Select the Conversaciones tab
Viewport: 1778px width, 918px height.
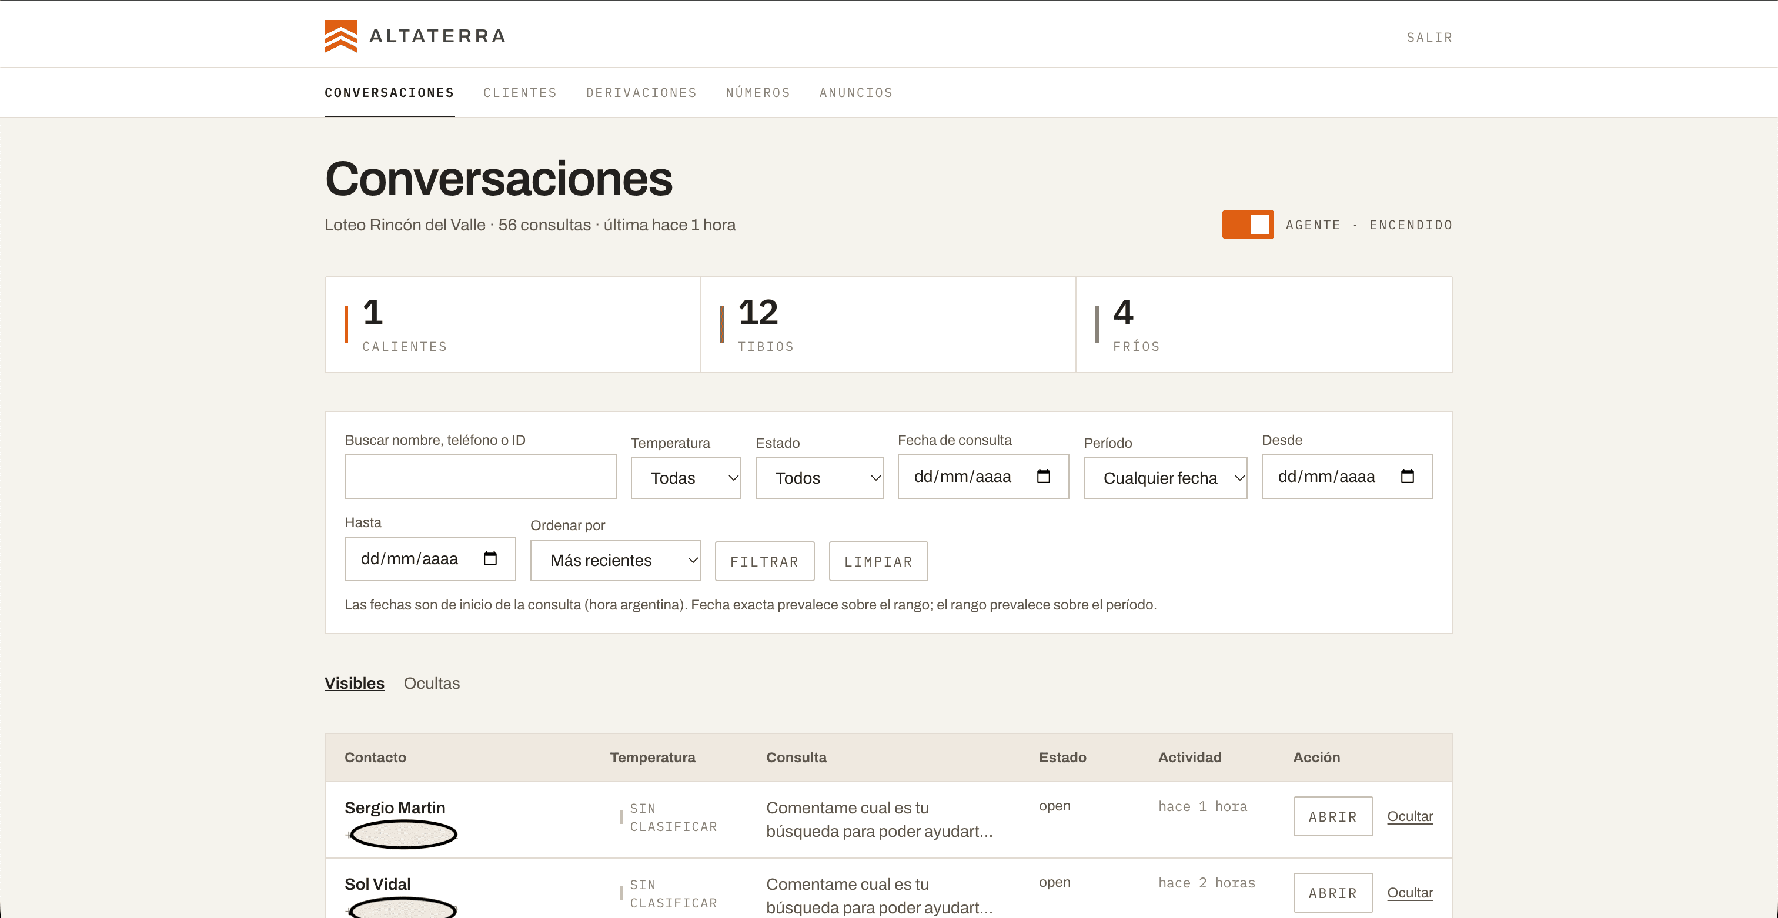tap(389, 92)
